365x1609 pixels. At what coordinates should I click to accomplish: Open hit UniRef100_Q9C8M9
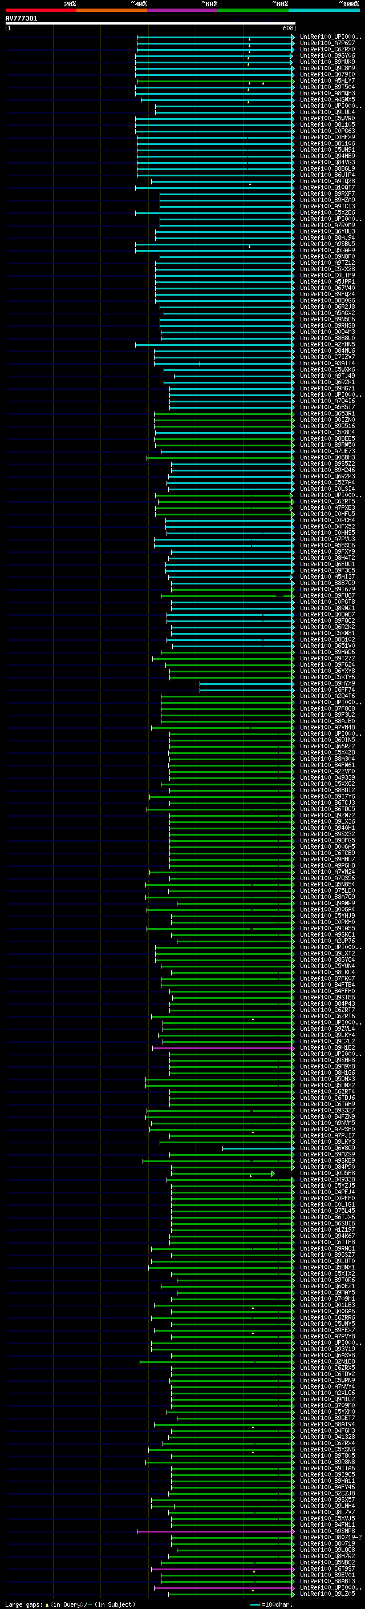click(327, 68)
